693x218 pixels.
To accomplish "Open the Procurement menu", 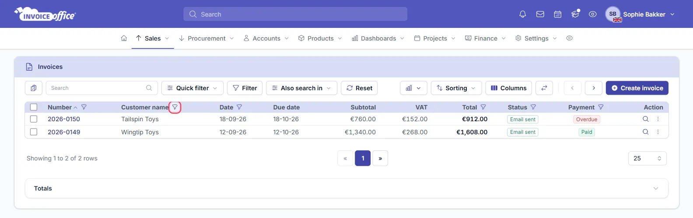I will 206,38.
